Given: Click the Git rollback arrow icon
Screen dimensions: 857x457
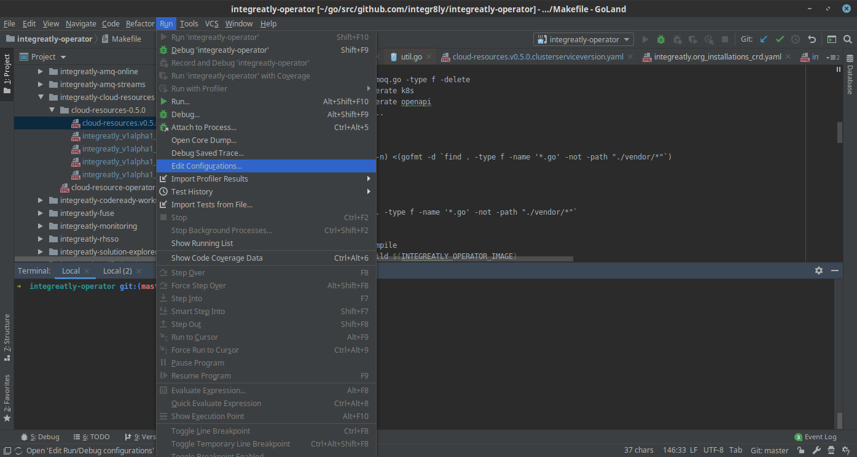Looking at the screenshot, I should 812,39.
